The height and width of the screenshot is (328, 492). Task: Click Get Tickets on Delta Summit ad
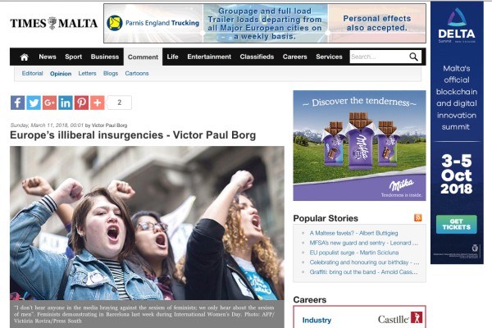pyautogui.click(x=457, y=224)
